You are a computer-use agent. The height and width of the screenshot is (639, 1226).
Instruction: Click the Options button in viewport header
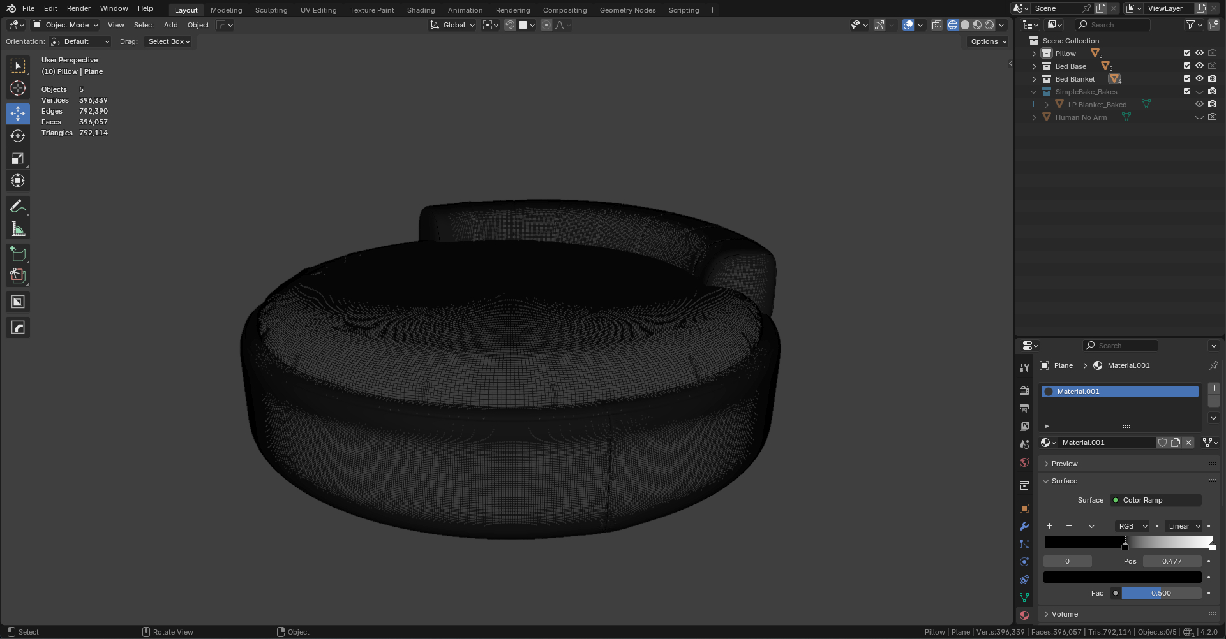click(x=988, y=41)
